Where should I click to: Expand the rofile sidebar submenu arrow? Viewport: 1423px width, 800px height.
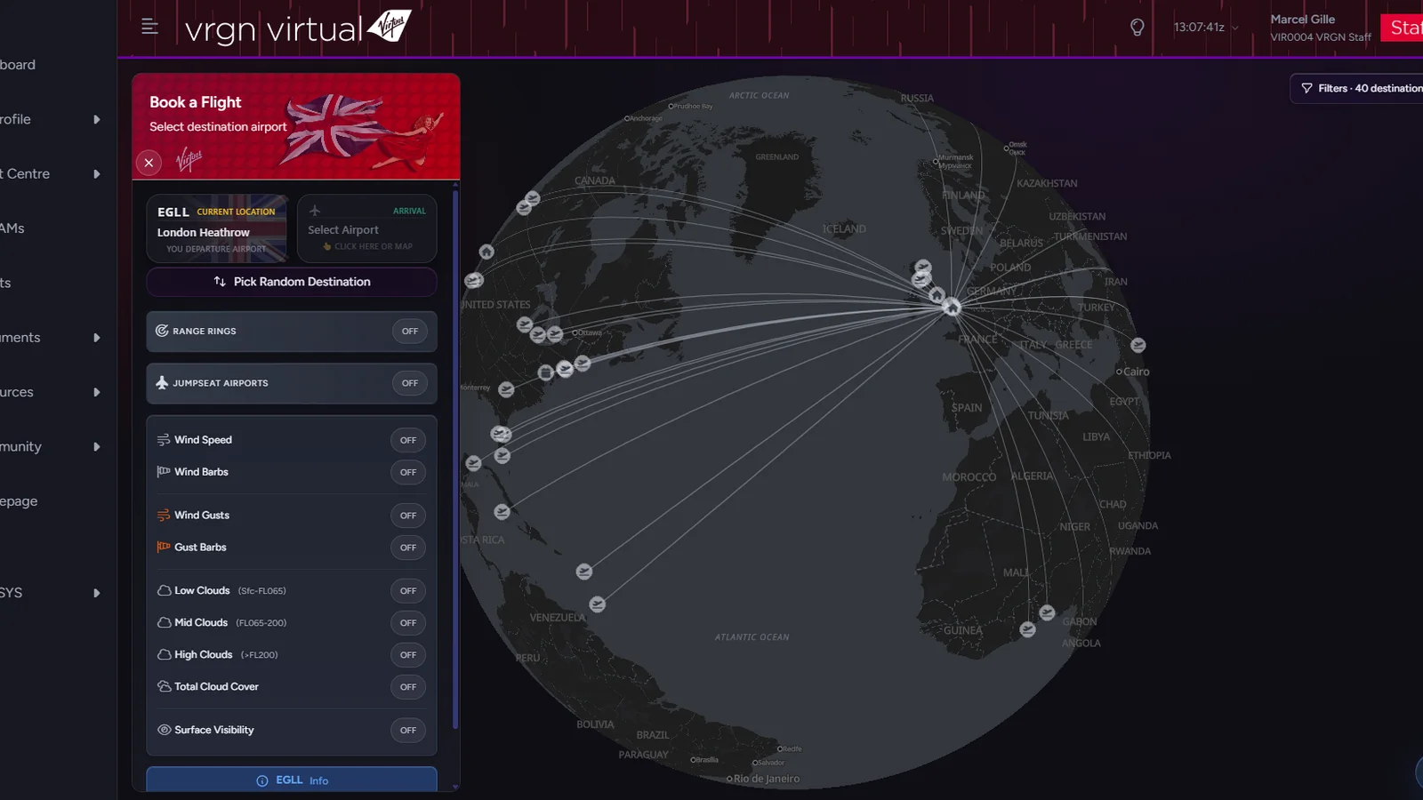point(97,120)
